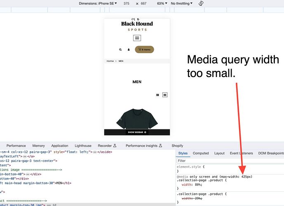Open the Memory tab
The height and width of the screenshot is (206, 284).
(38, 146)
